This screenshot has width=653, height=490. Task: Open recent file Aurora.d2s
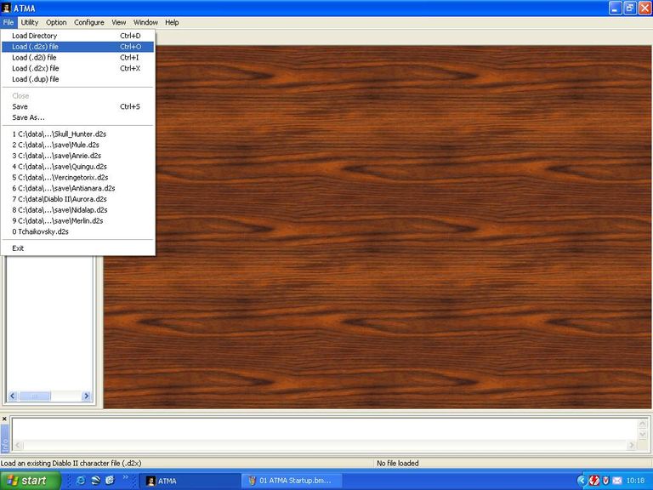(x=78, y=199)
